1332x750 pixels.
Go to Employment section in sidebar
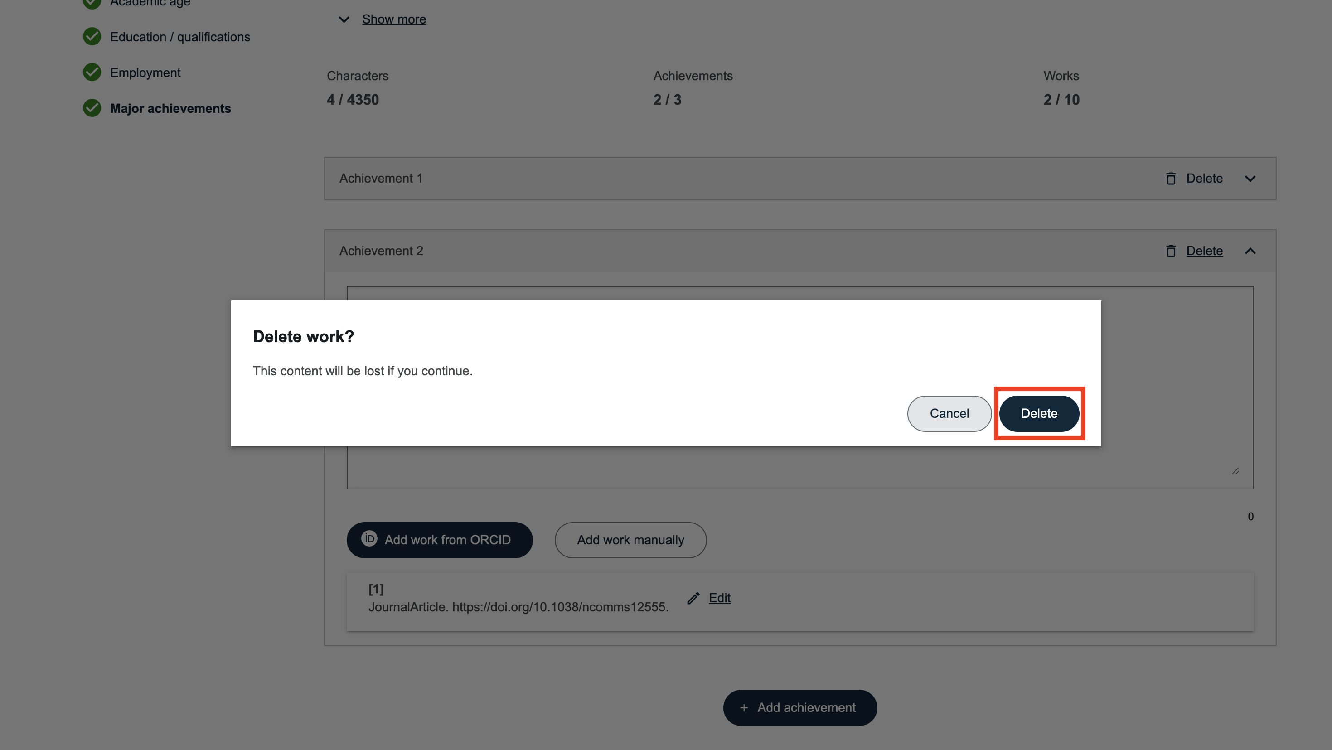tap(145, 73)
